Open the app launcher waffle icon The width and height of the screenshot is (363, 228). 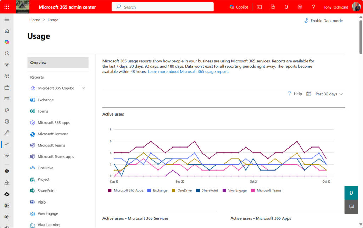click(x=7, y=7)
